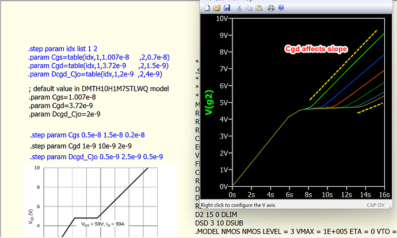Click the VGS datasheet graph thumbnail
The image size is (397, 238).
point(92,201)
